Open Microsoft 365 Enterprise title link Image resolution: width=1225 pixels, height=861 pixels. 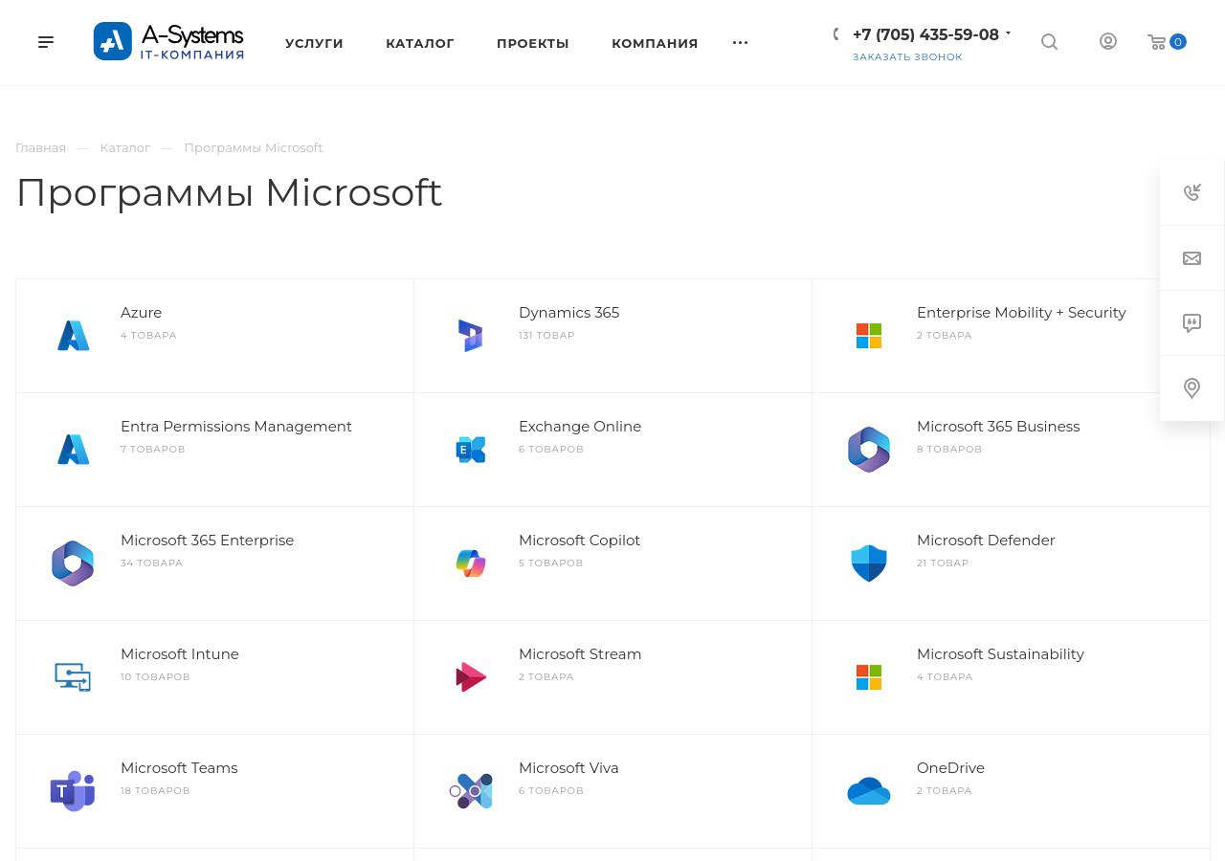pyautogui.click(x=207, y=541)
